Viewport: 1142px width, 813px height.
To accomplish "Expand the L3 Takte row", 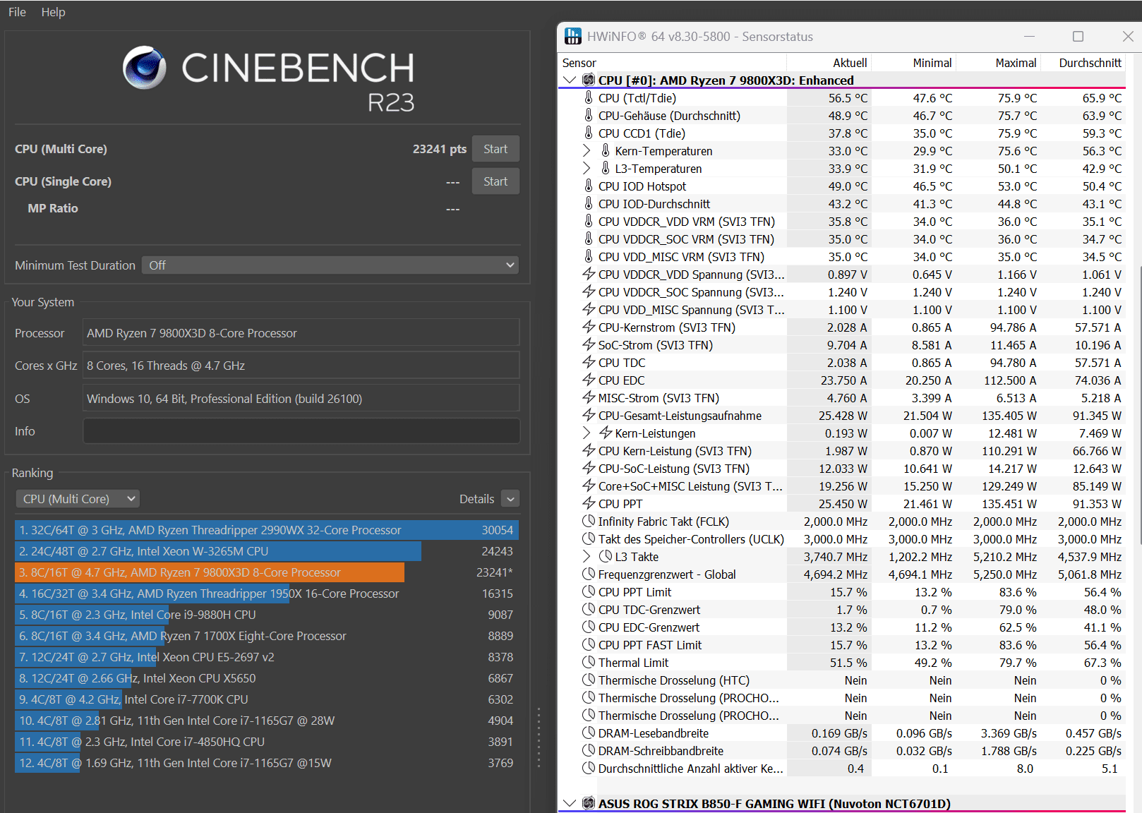I will point(587,557).
